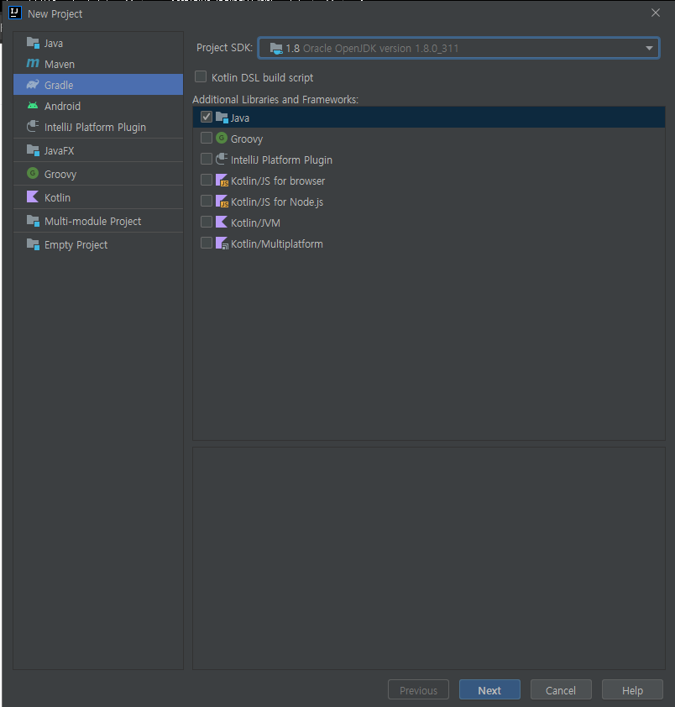Click the Kotlin/JS for Node.js icon
This screenshot has height=707, width=675.
pyautogui.click(x=222, y=201)
